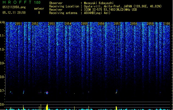
Task: Click the HROFFT 1.0.0 title text
Action: [22, 2]
